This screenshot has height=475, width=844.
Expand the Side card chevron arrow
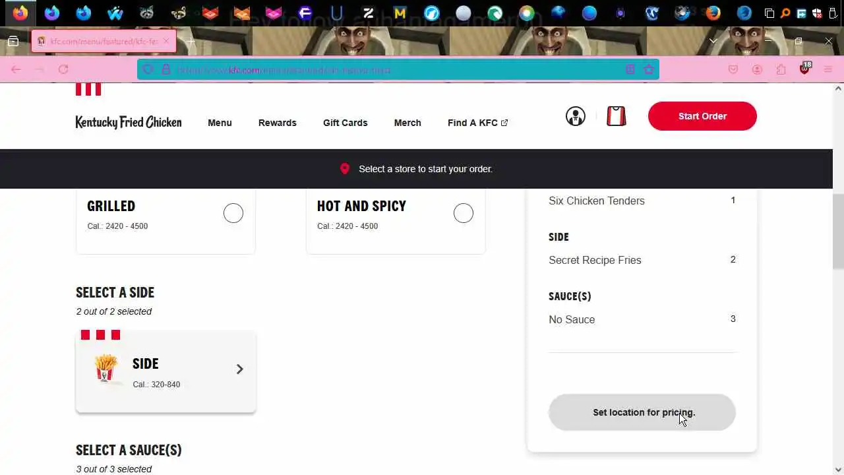239,369
